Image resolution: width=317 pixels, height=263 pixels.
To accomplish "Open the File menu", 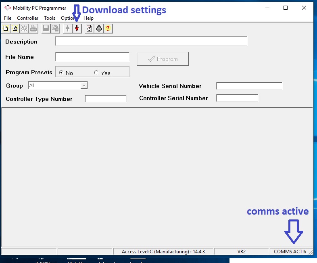I will [8, 18].
